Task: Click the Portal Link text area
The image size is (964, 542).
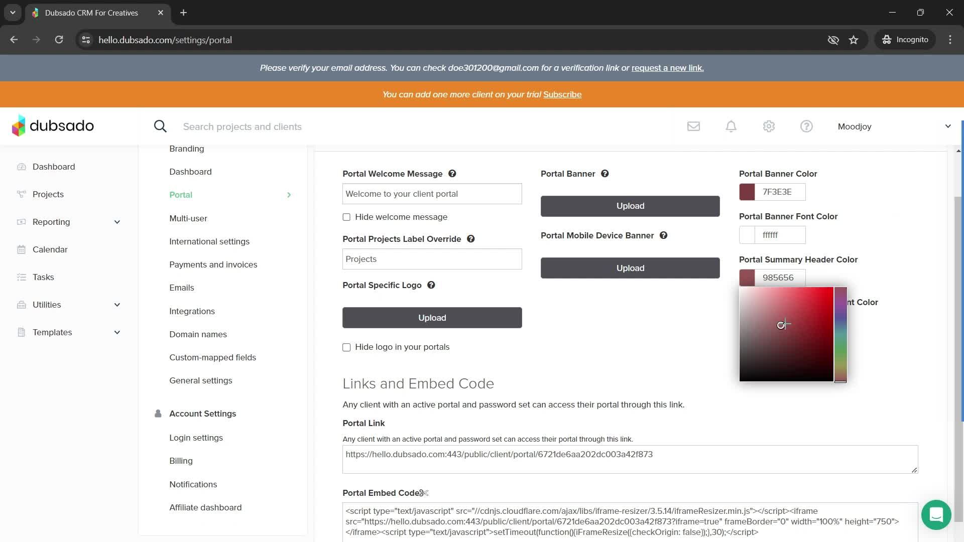Action: click(630, 459)
